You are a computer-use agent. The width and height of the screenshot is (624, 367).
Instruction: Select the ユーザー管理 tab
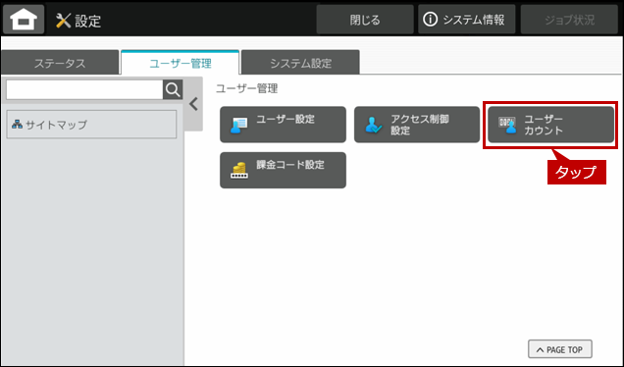[180, 63]
